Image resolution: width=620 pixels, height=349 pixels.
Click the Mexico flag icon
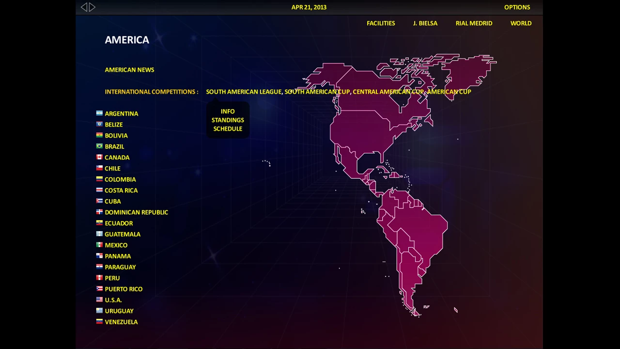(x=99, y=245)
